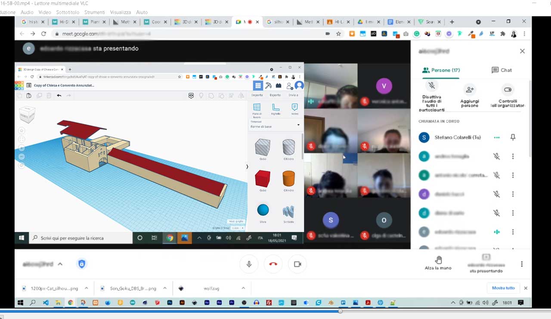Reload the meet.google.com page

pos(43,34)
